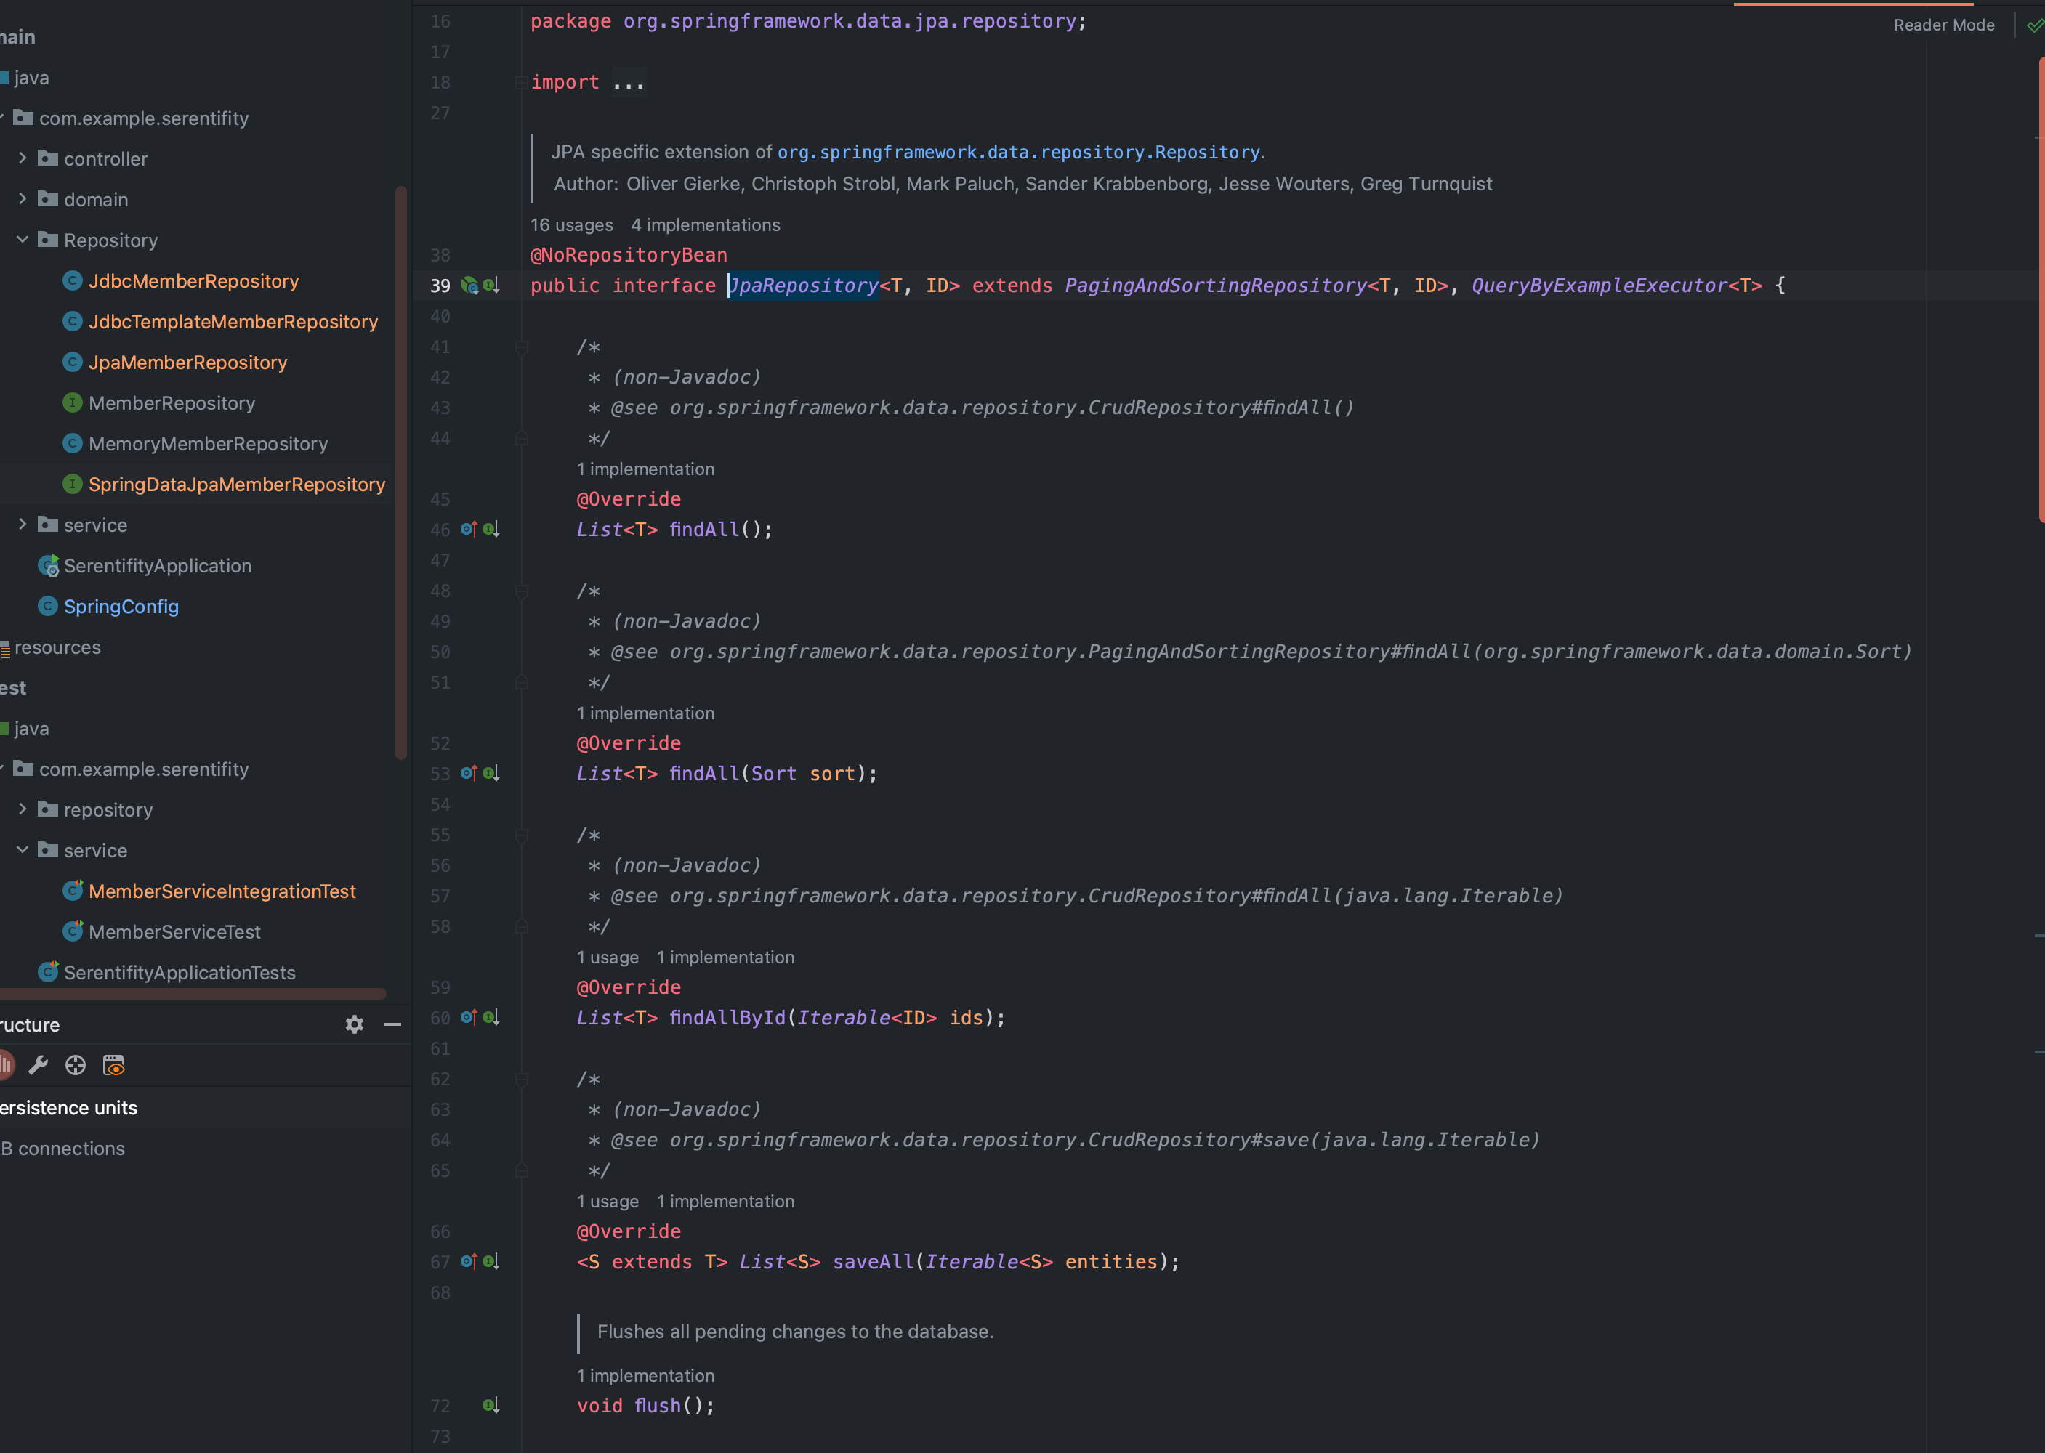Click the SerentifityApplication Spring Boot icon
Viewport: 2045px width, 1453px height.
(49, 565)
